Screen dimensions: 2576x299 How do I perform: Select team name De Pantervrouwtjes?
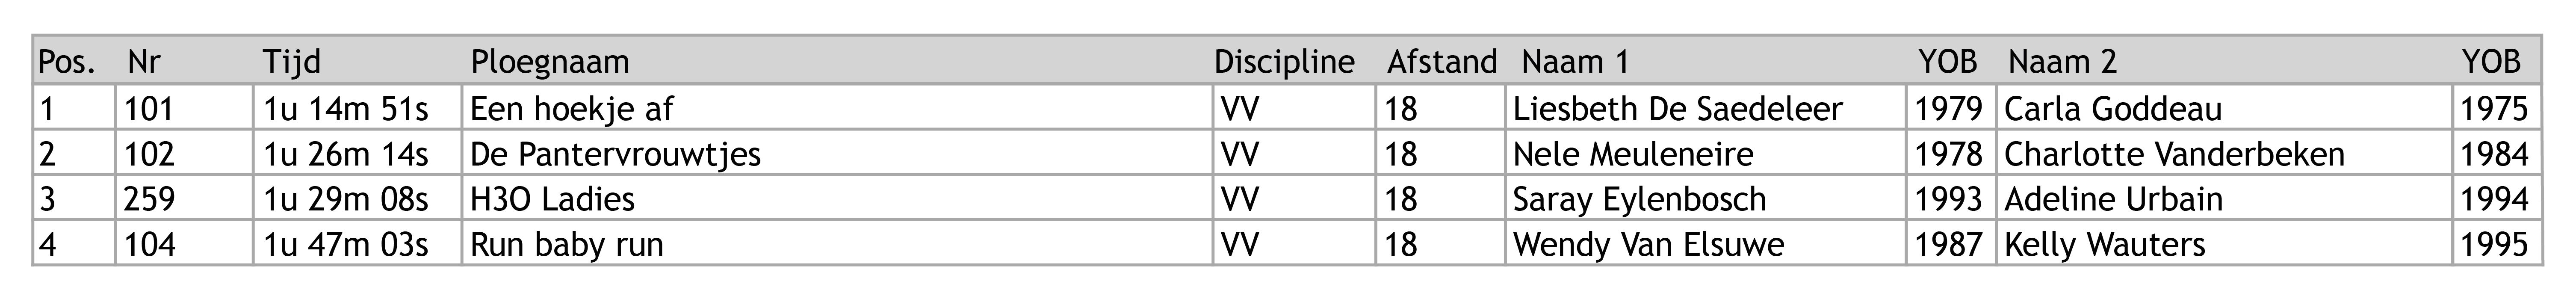point(615,154)
